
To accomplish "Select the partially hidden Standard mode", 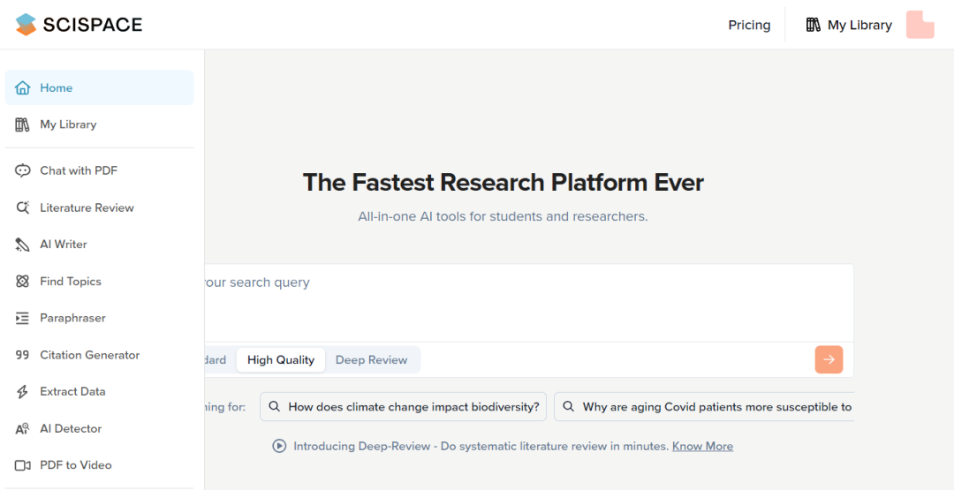I will [x=216, y=360].
